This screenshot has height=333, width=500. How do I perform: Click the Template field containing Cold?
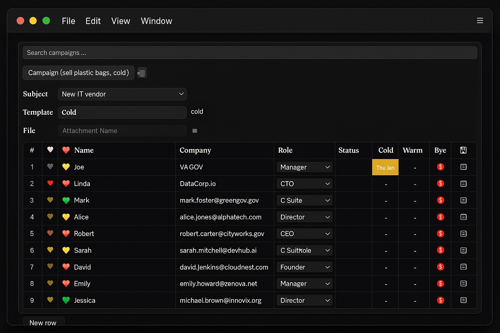(x=122, y=112)
